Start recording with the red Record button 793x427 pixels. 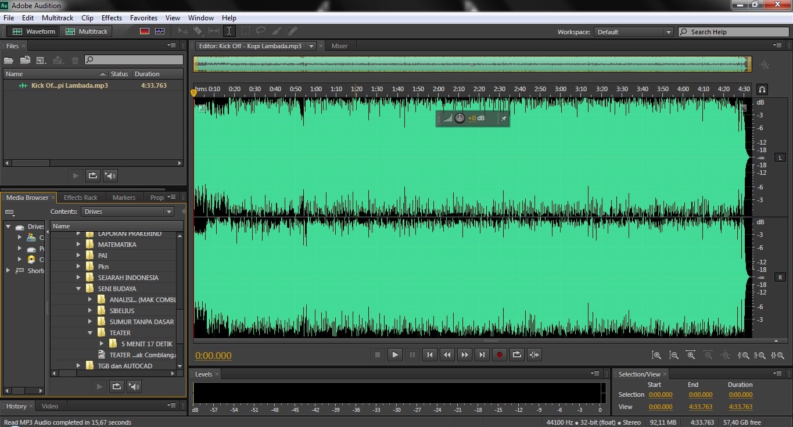click(500, 354)
